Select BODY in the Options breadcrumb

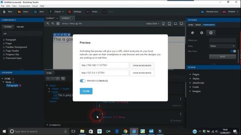198,25
